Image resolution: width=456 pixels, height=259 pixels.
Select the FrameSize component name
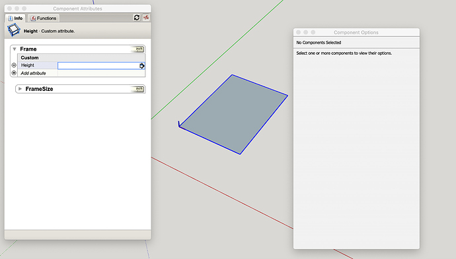[x=39, y=89]
